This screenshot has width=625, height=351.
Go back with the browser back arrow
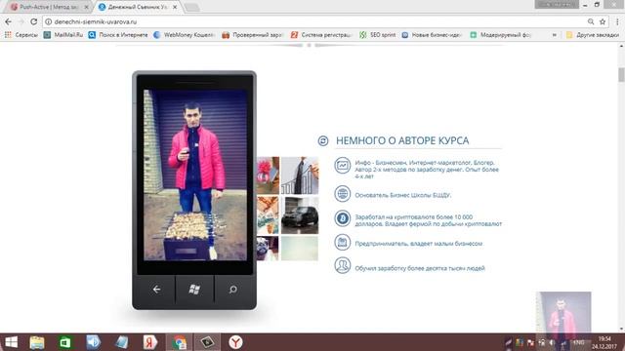point(9,21)
